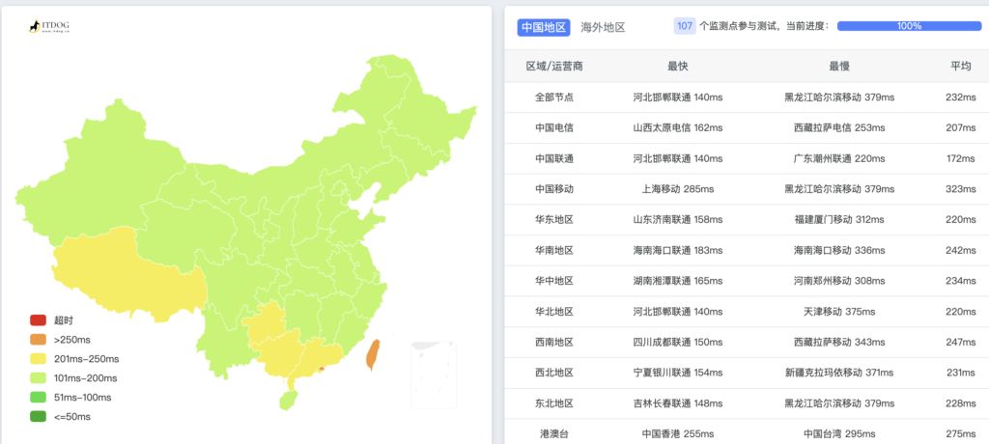
Task: Click 吉林长春联通 148ms cell
Action: (678, 403)
